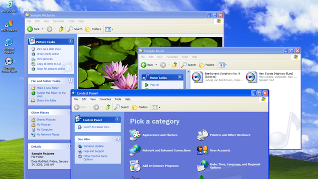
Task: Open Views dropdown in Sample Pictures toolbar
Action: pyautogui.click(x=109, y=29)
